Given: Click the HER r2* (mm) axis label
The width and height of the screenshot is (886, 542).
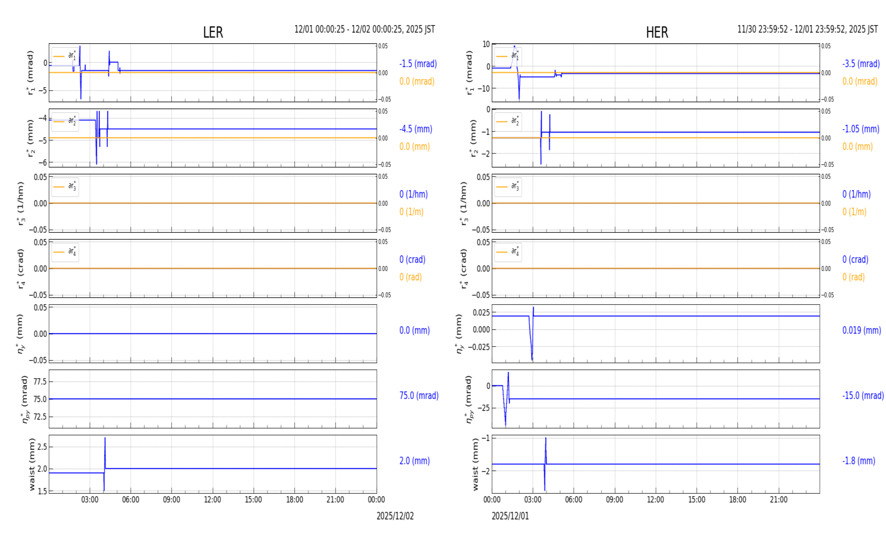Looking at the screenshot, I should tap(474, 138).
